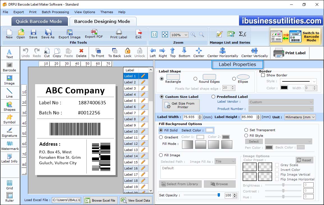Click the large Print Label button
The height and width of the screenshot is (205, 324).
coord(289,53)
